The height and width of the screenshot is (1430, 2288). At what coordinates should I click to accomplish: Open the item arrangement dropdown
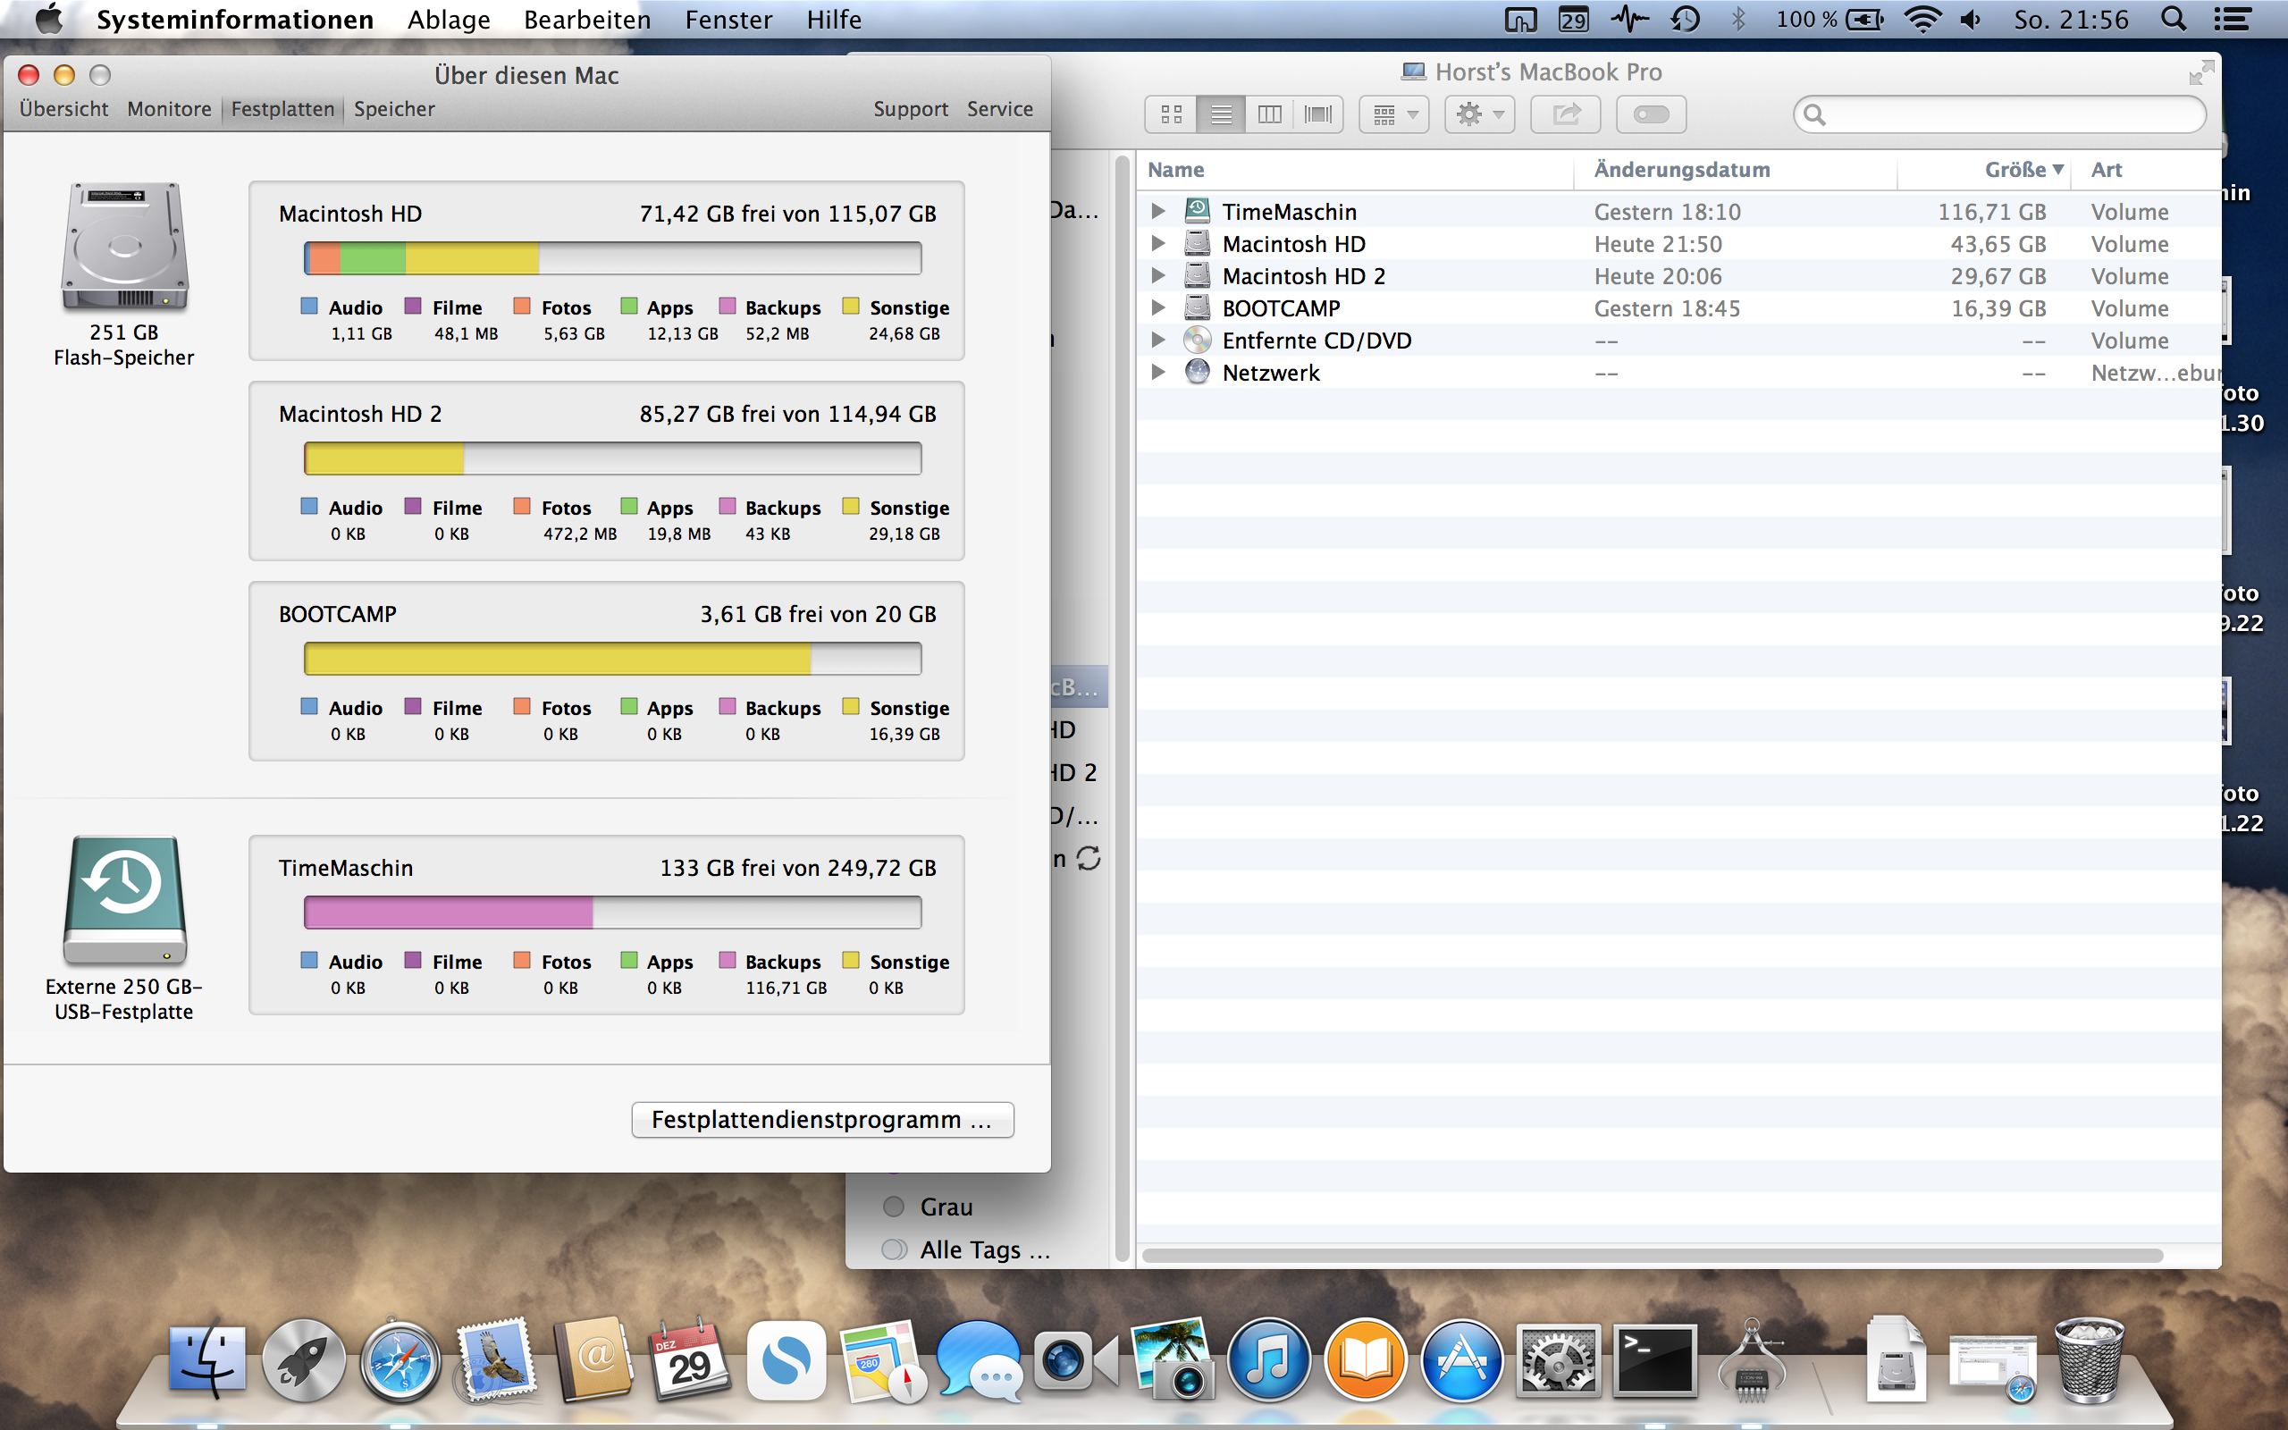(x=1394, y=114)
